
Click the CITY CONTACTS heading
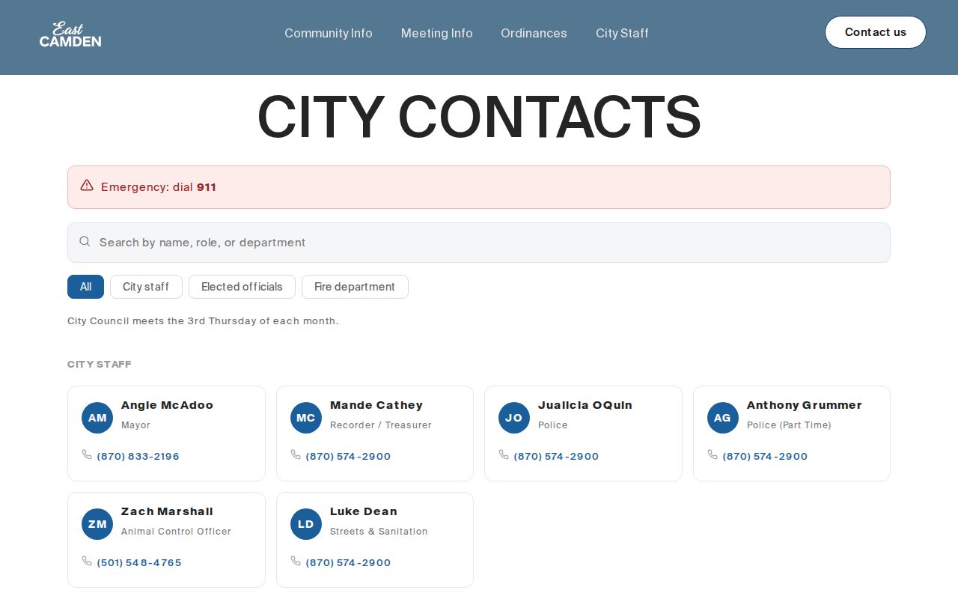pyautogui.click(x=479, y=117)
